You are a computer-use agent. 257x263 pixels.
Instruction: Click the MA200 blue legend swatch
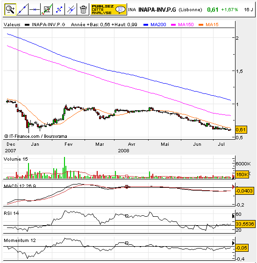tap(146, 25)
